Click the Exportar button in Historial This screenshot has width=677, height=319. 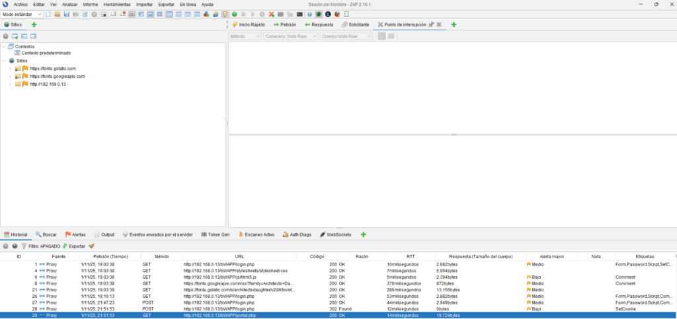73,246
